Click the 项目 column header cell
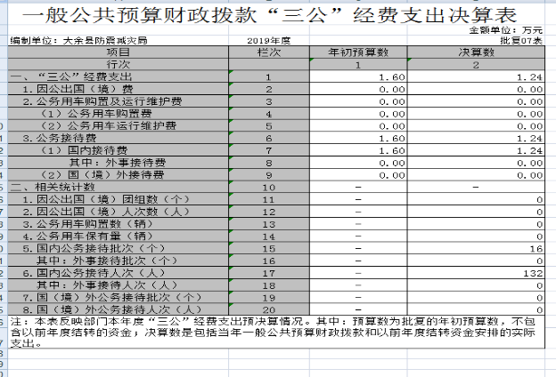556x377 pixels. click(x=119, y=53)
